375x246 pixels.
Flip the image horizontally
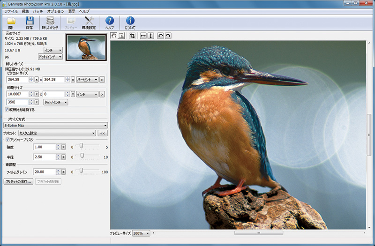click(x=143, y=36)
